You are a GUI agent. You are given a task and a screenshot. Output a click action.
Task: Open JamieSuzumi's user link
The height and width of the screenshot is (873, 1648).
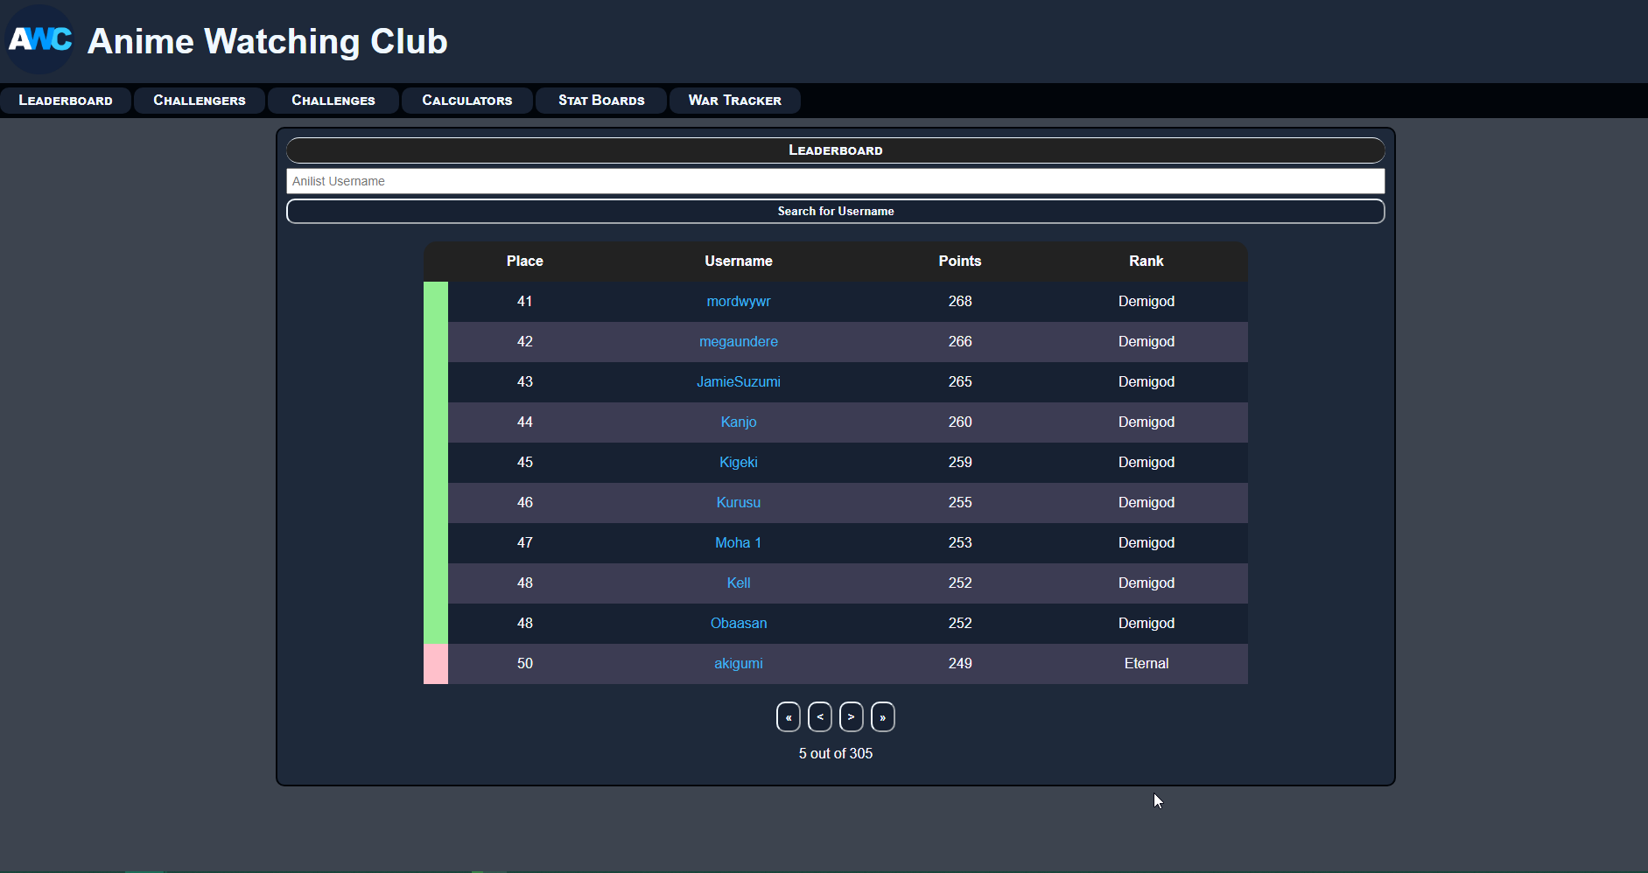[739, 382]
